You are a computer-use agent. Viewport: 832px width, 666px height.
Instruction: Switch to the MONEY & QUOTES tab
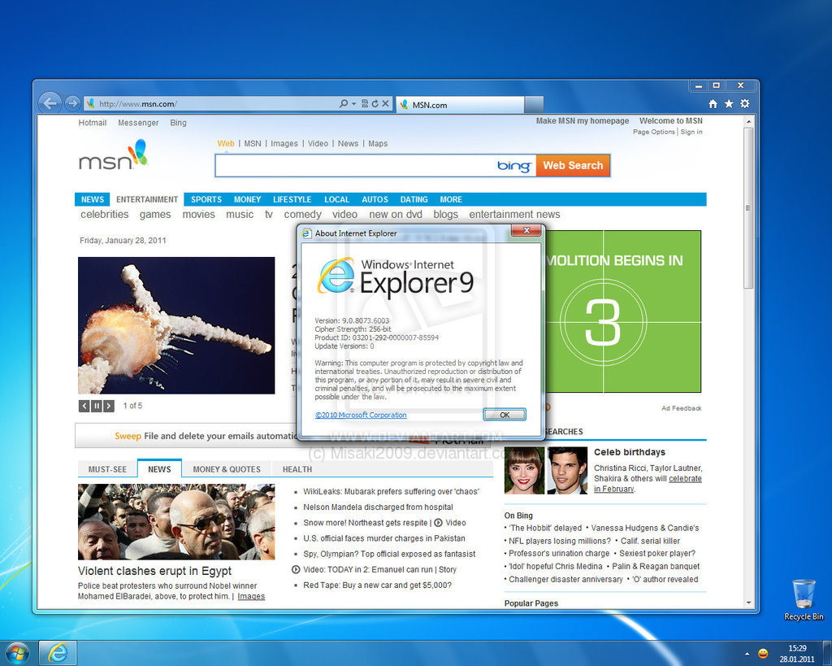point(227,469)
